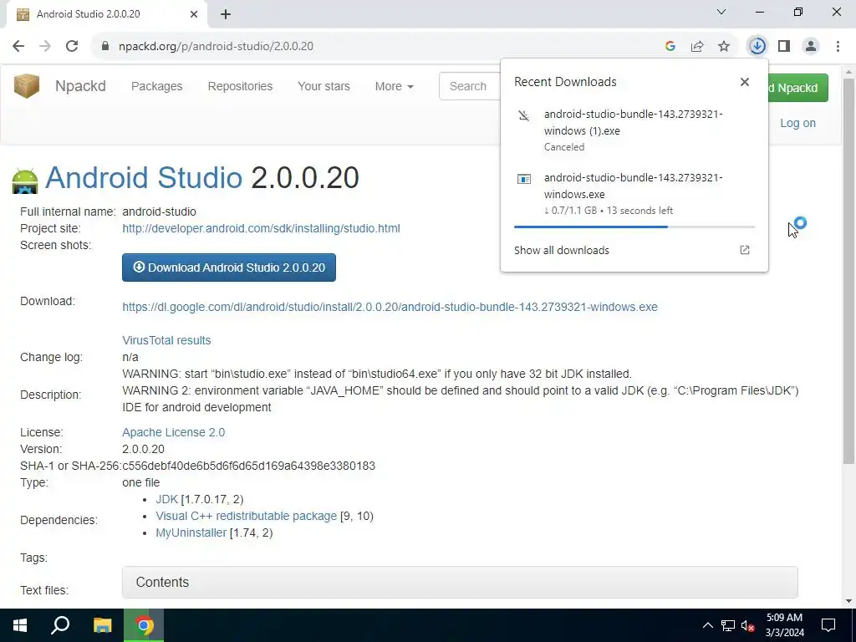Click the download progress bar

634,227
